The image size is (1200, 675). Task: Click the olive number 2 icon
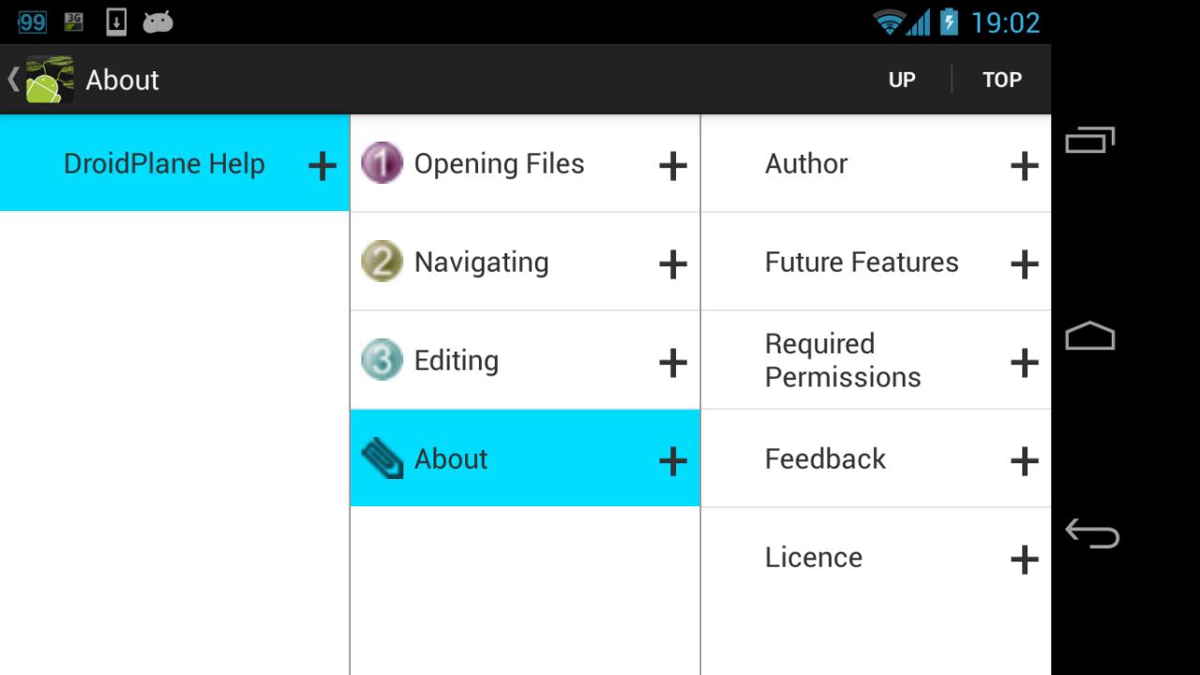point(382,262)
